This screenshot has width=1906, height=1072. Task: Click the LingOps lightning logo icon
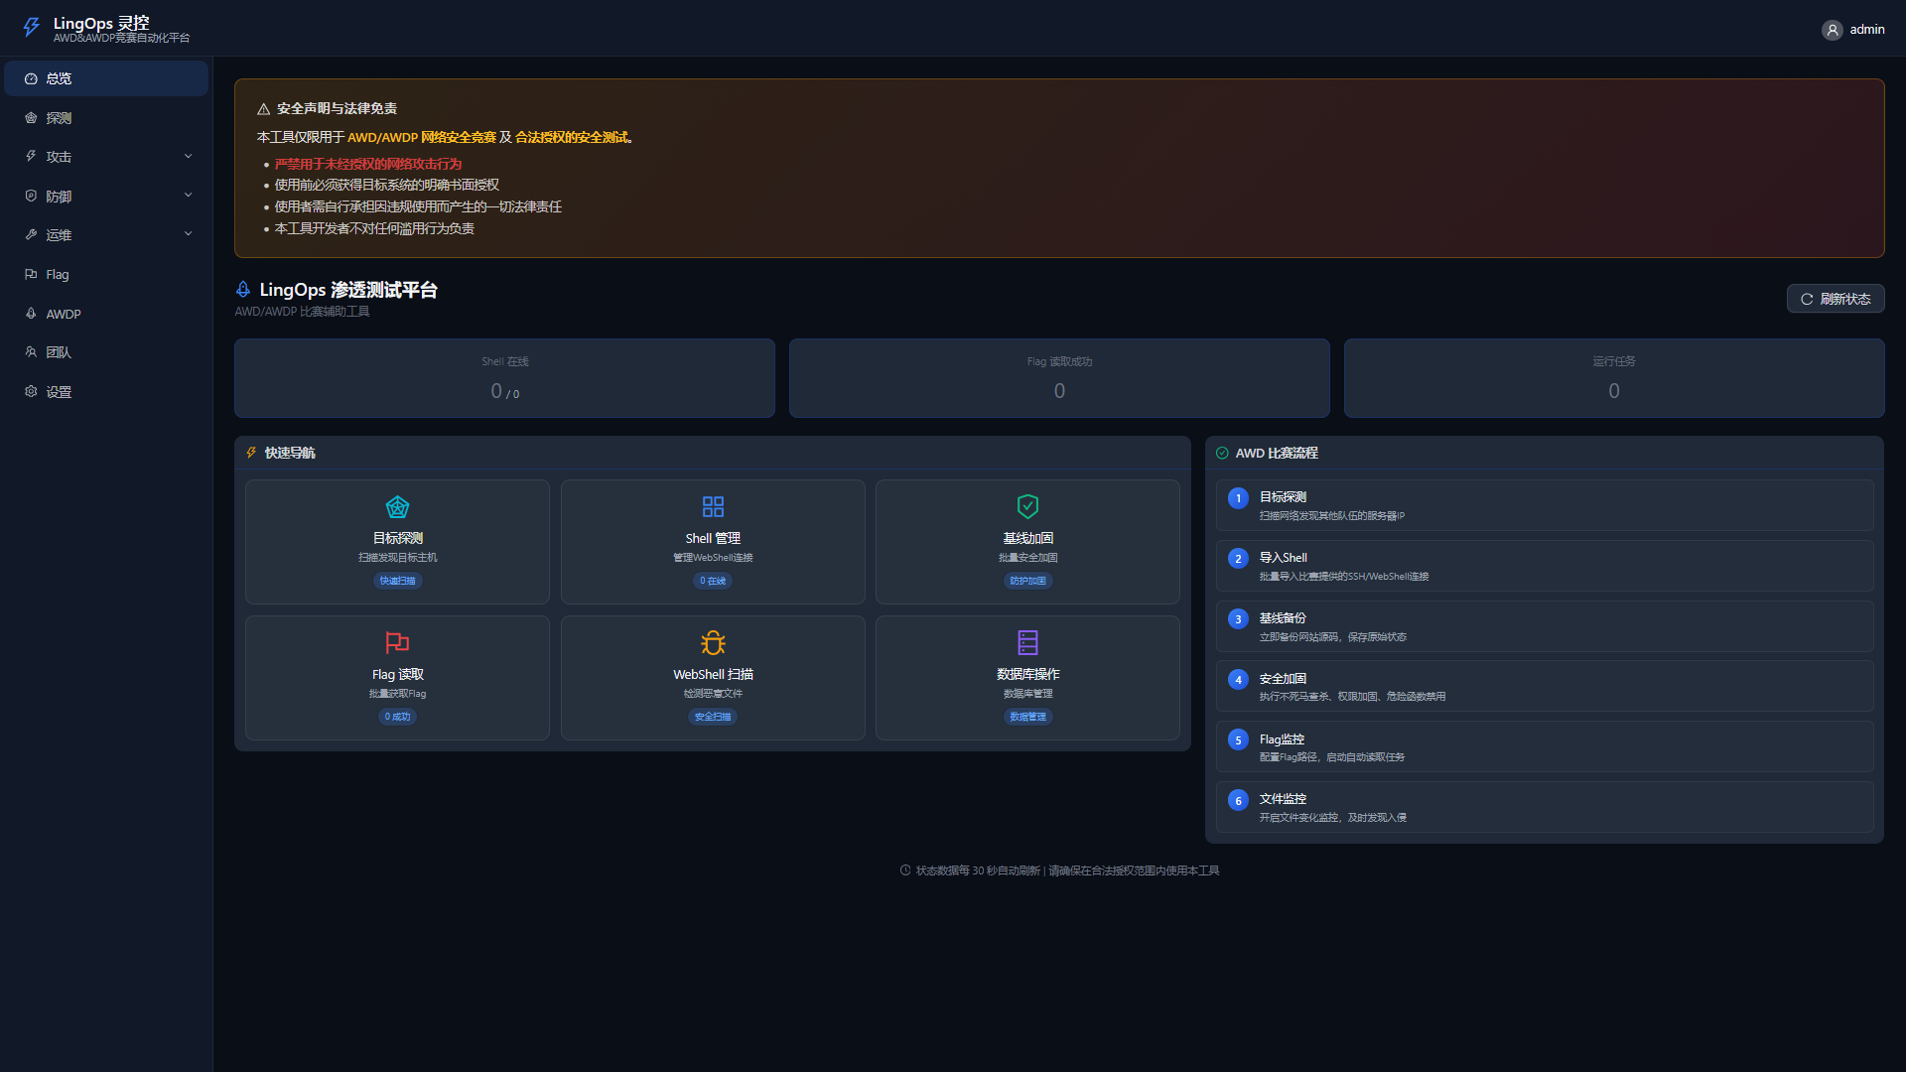pos(32,28)
